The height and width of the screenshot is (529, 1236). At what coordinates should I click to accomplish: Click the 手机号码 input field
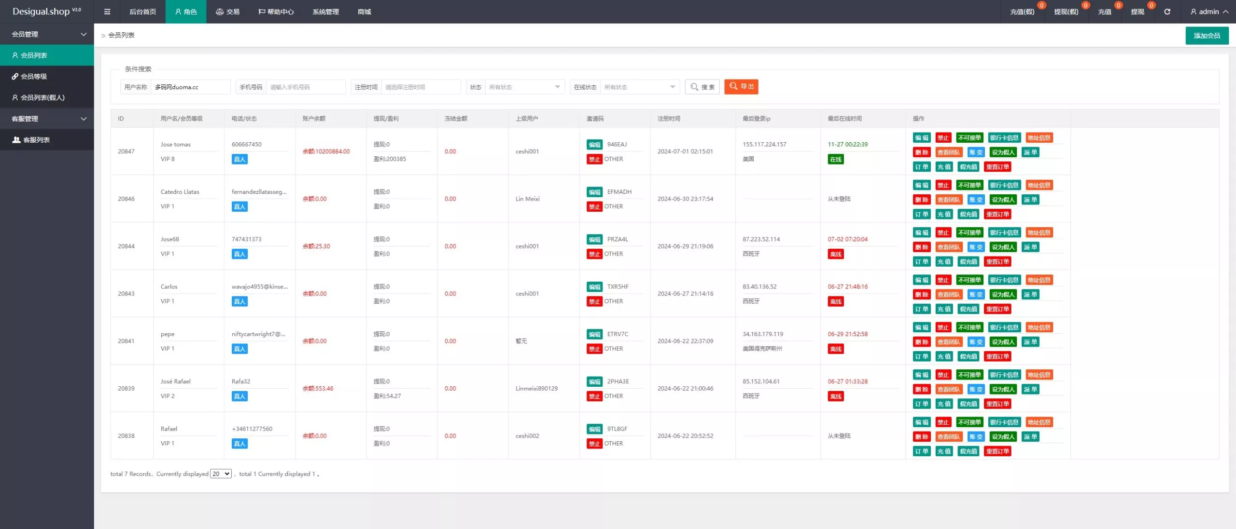(x=305, y=87)
